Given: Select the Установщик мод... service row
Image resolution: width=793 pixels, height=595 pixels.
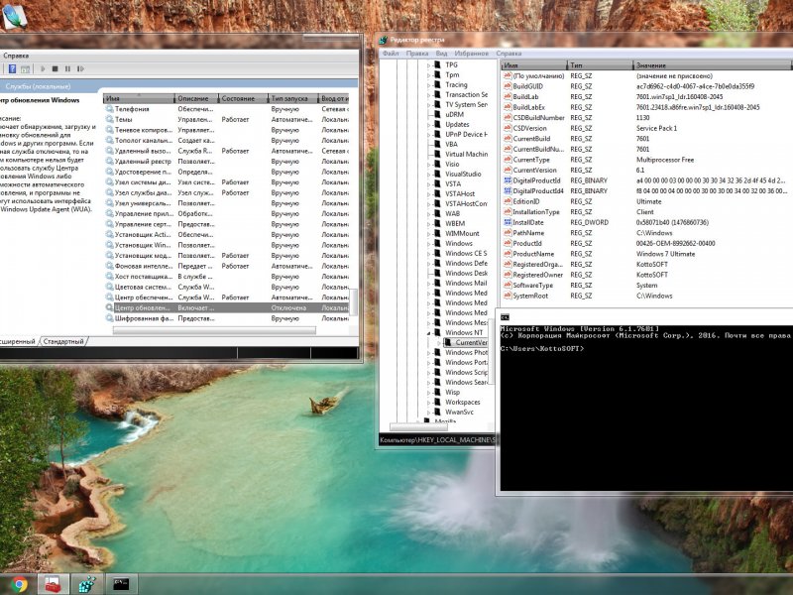Looking at the screenshot, I should (x=227, y=256).
